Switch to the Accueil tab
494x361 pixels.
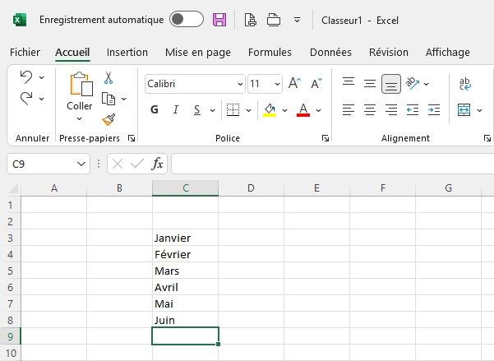[72, 53]
